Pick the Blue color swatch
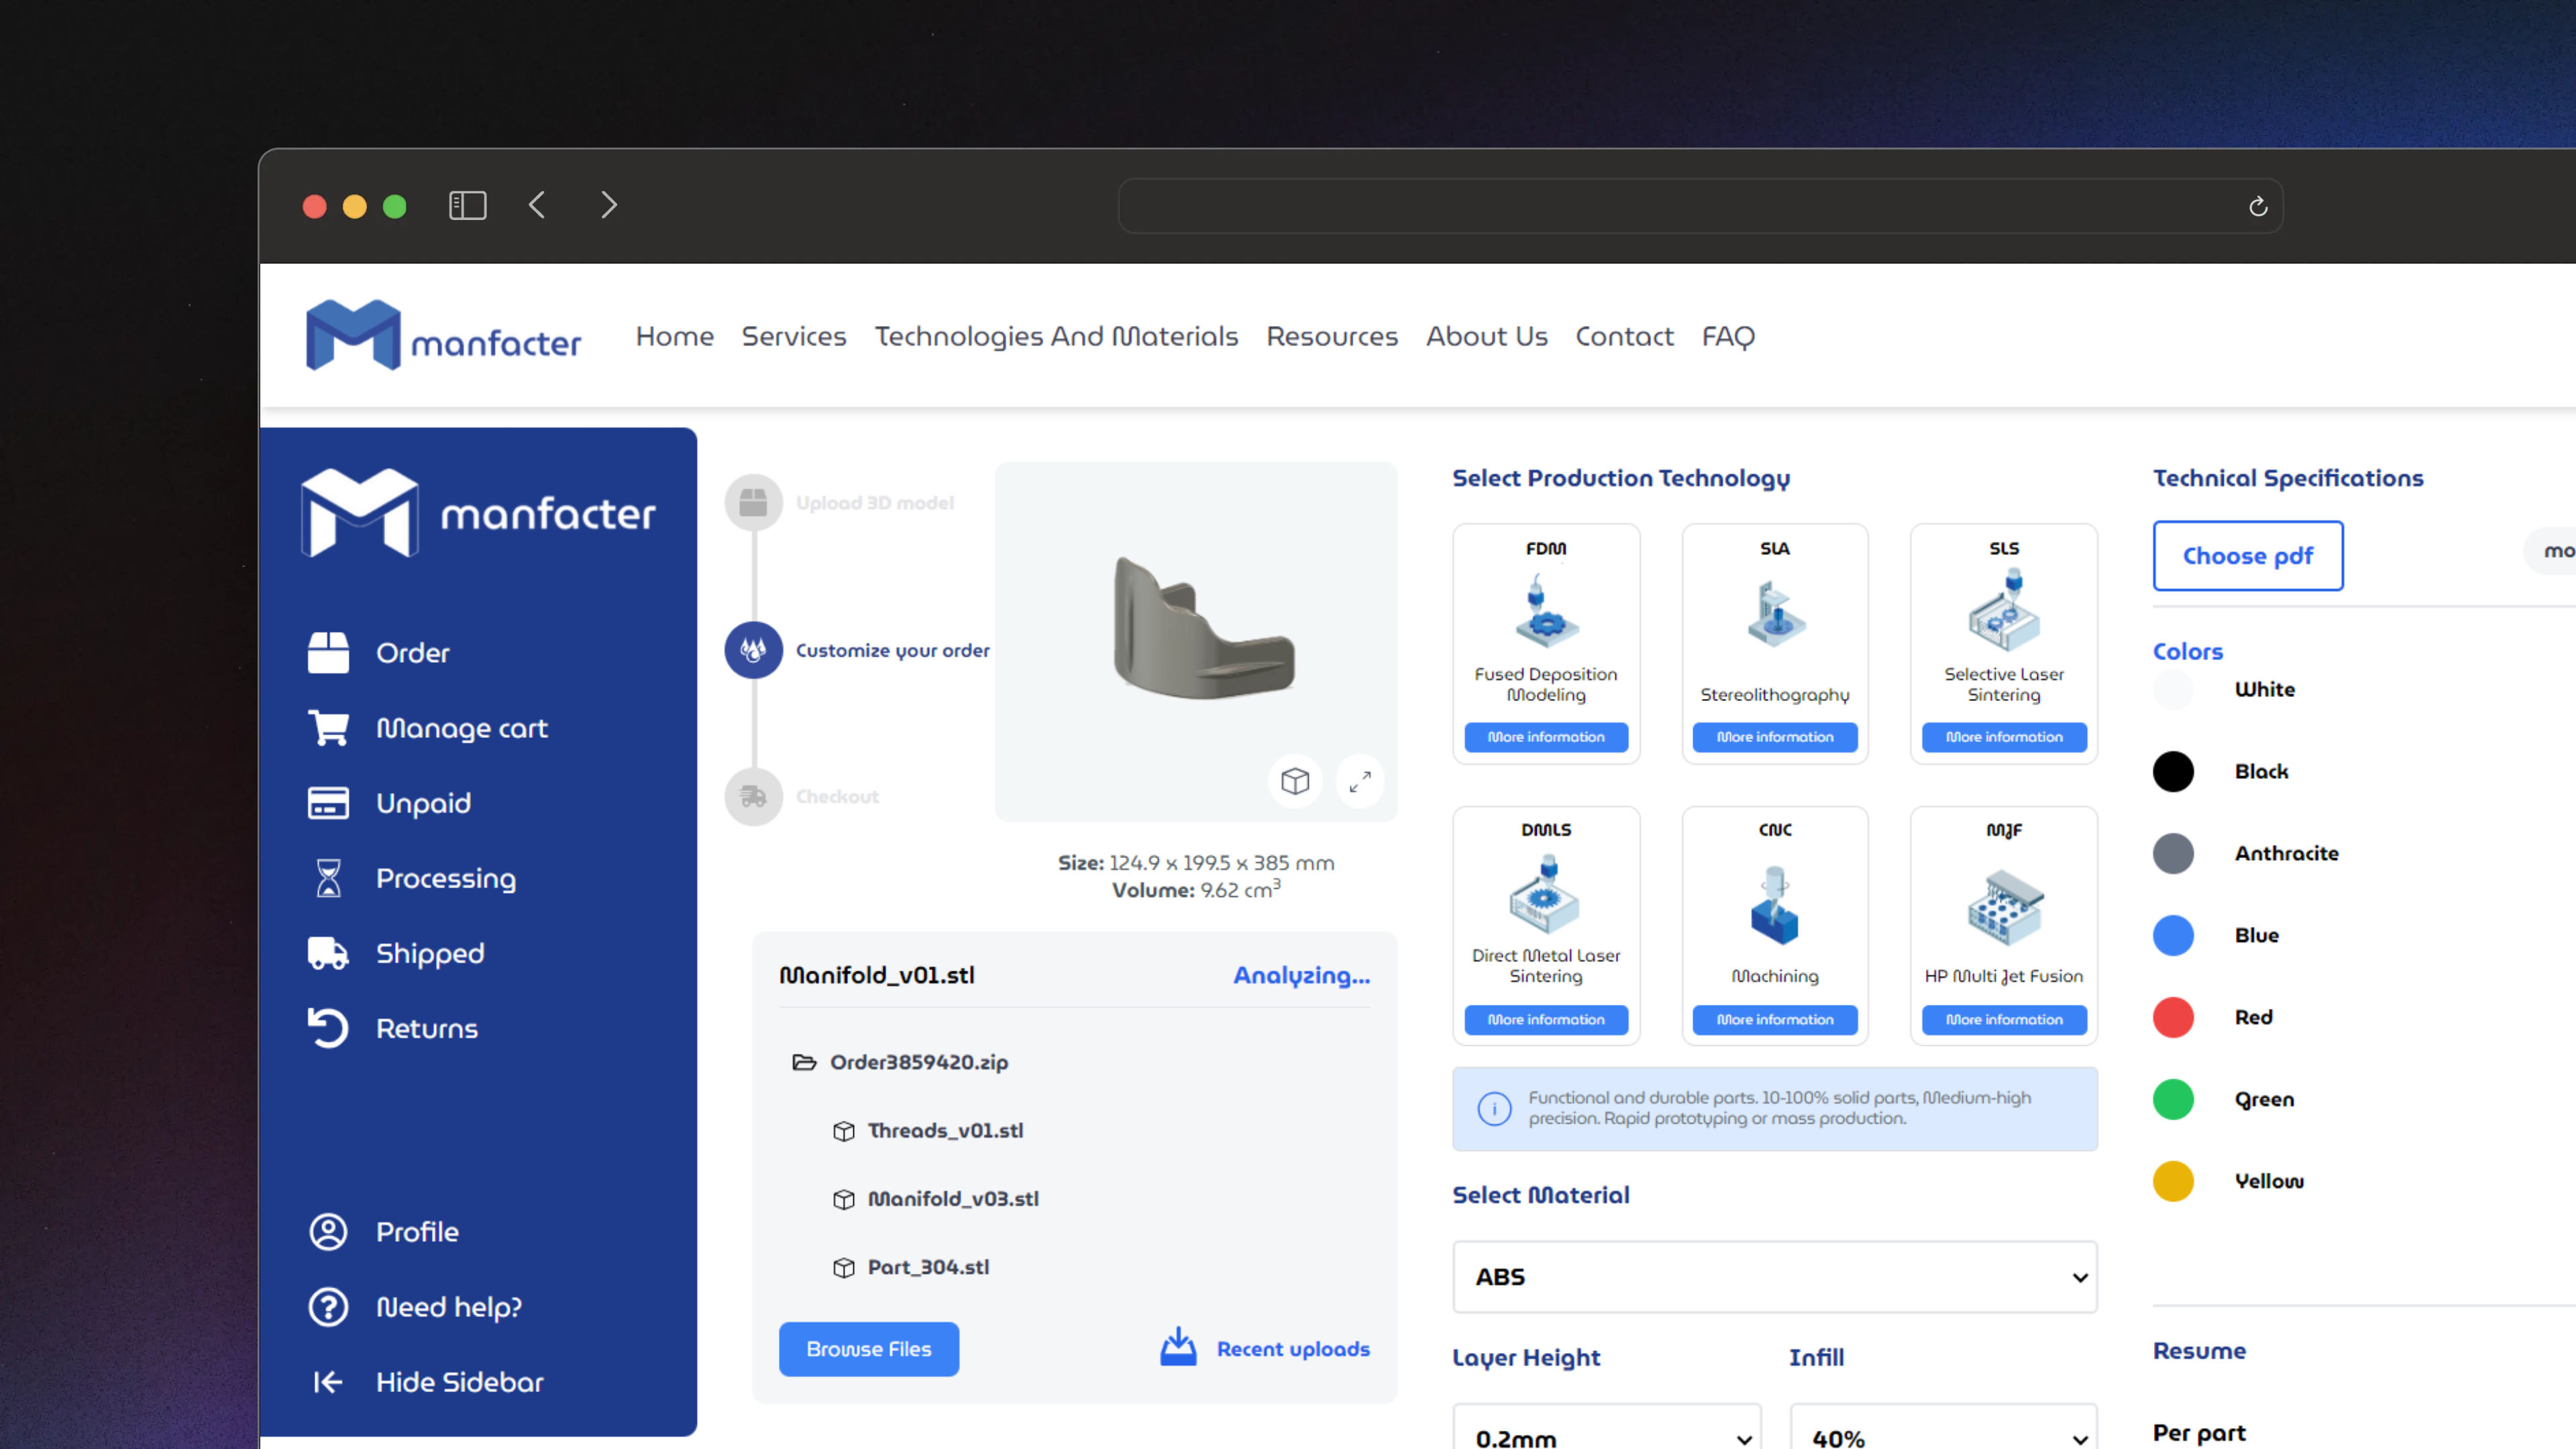The height and width of the screenshot is (1449, 2576). coord(2173,935)
